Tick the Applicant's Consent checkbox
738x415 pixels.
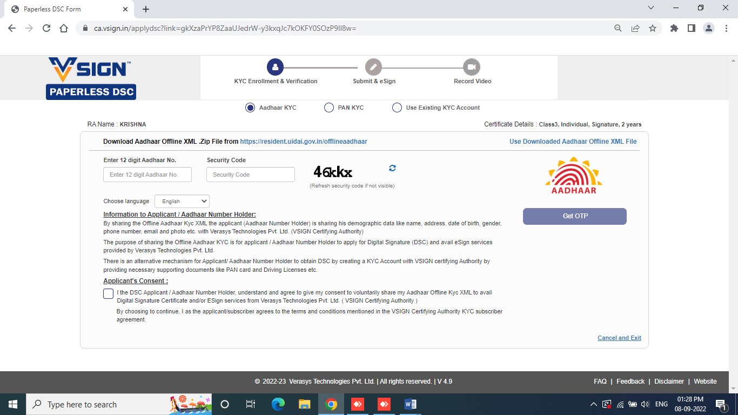coord(109,293)
